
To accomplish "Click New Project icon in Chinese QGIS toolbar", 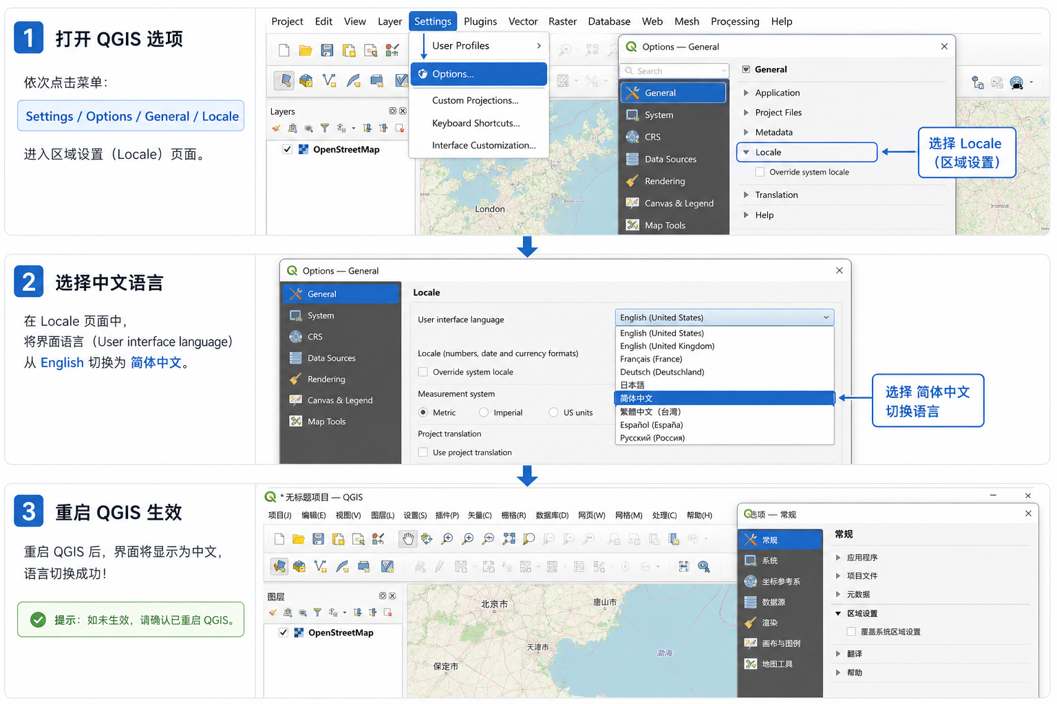I will (279, 539).
